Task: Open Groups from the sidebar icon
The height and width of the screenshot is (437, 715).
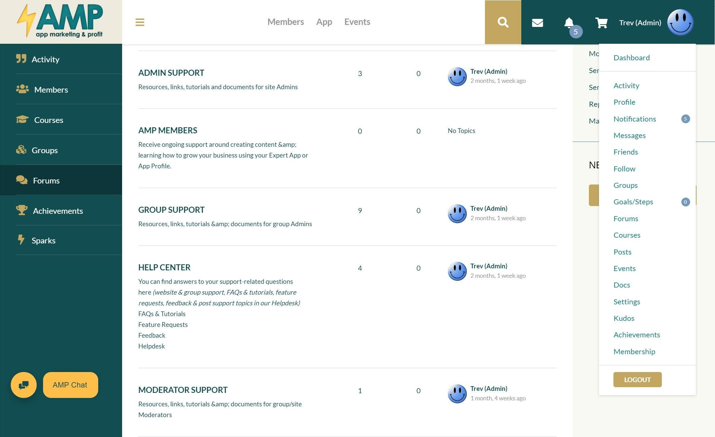Action: pos(21,150)
